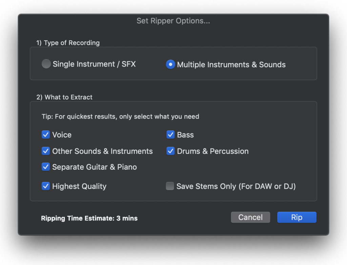347x265 pixels.
Task: Select the Single Instrument / SFX recording type
Action: 46,64
